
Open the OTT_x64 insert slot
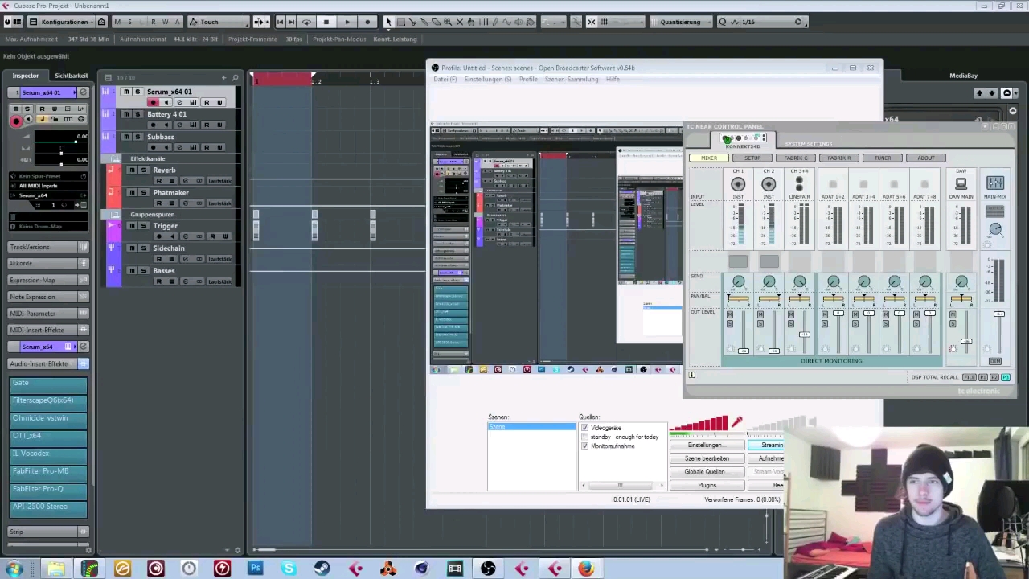48,436
